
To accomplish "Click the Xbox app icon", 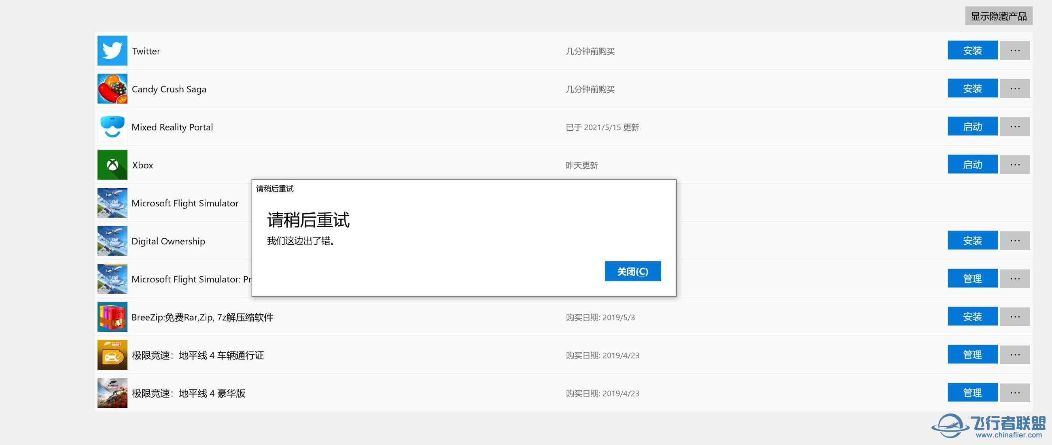I will pos(112,165).
